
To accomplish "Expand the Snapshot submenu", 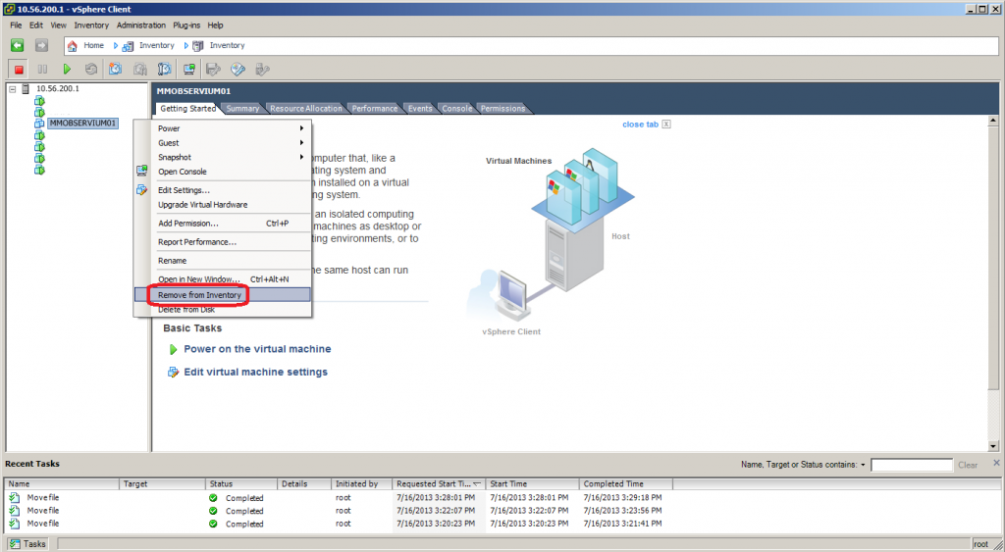I will point(302,157).
